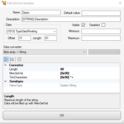This screenshot has height=124, width=124.
Task: Select the TrimCharacters value cell
Action: click(x=90, y=77)
